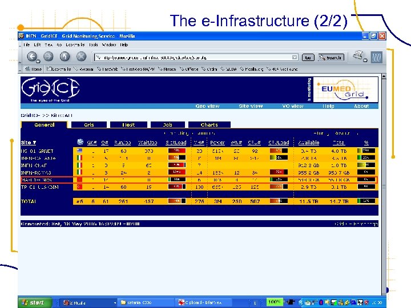Switch to the Job tab

pos(168,125)
